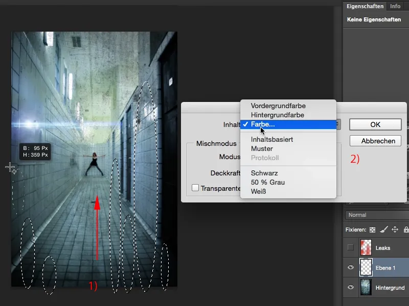The image size is (409, 306).
Task: Click the Abbrechen button
Action: pos(375,141)
